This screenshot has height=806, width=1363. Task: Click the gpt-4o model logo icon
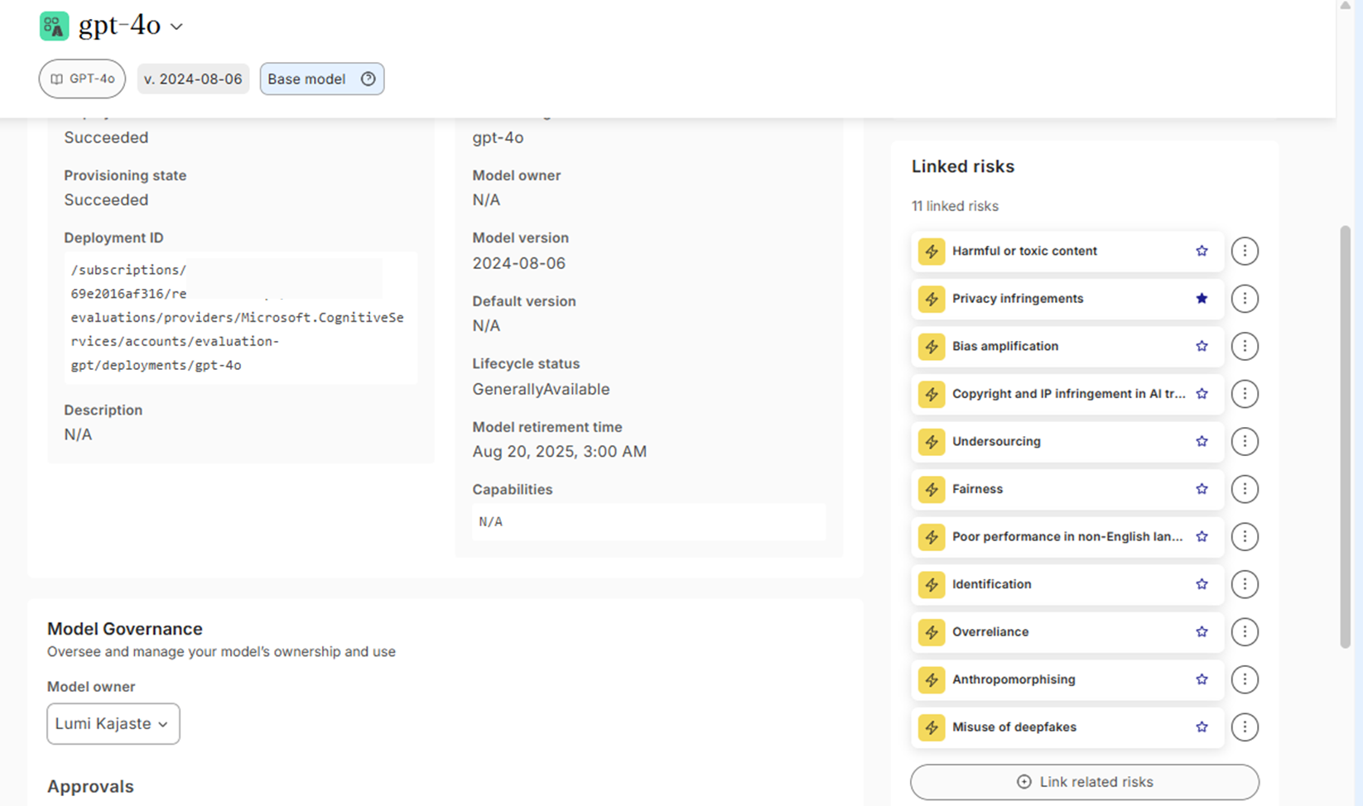point(54,26)
